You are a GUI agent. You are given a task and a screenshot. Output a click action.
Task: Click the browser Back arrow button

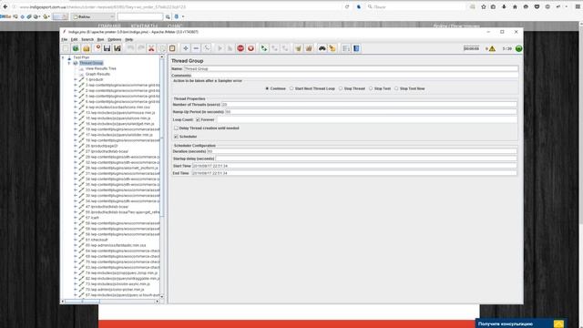pos(5,6)
